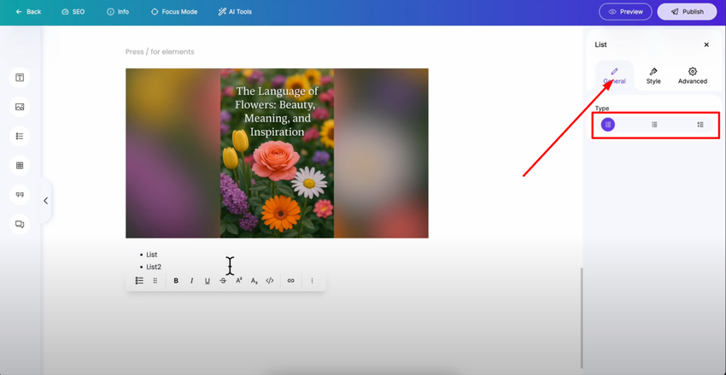Add a table element from the sidebar
Screen dimensions: 726x375
pyautogui.click(x=20, y=166)
